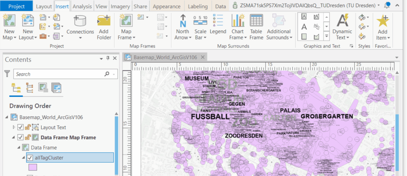The width and height of the screenshot is (407, 176).
Task: Insert a Map Frame via its icon
Action: tap(126, 21)
